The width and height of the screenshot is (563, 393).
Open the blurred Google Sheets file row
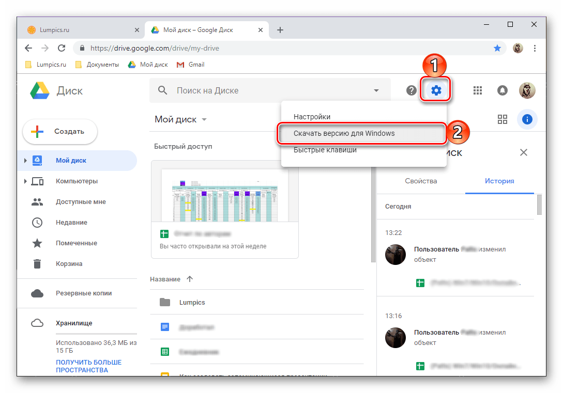coord(257,352)
